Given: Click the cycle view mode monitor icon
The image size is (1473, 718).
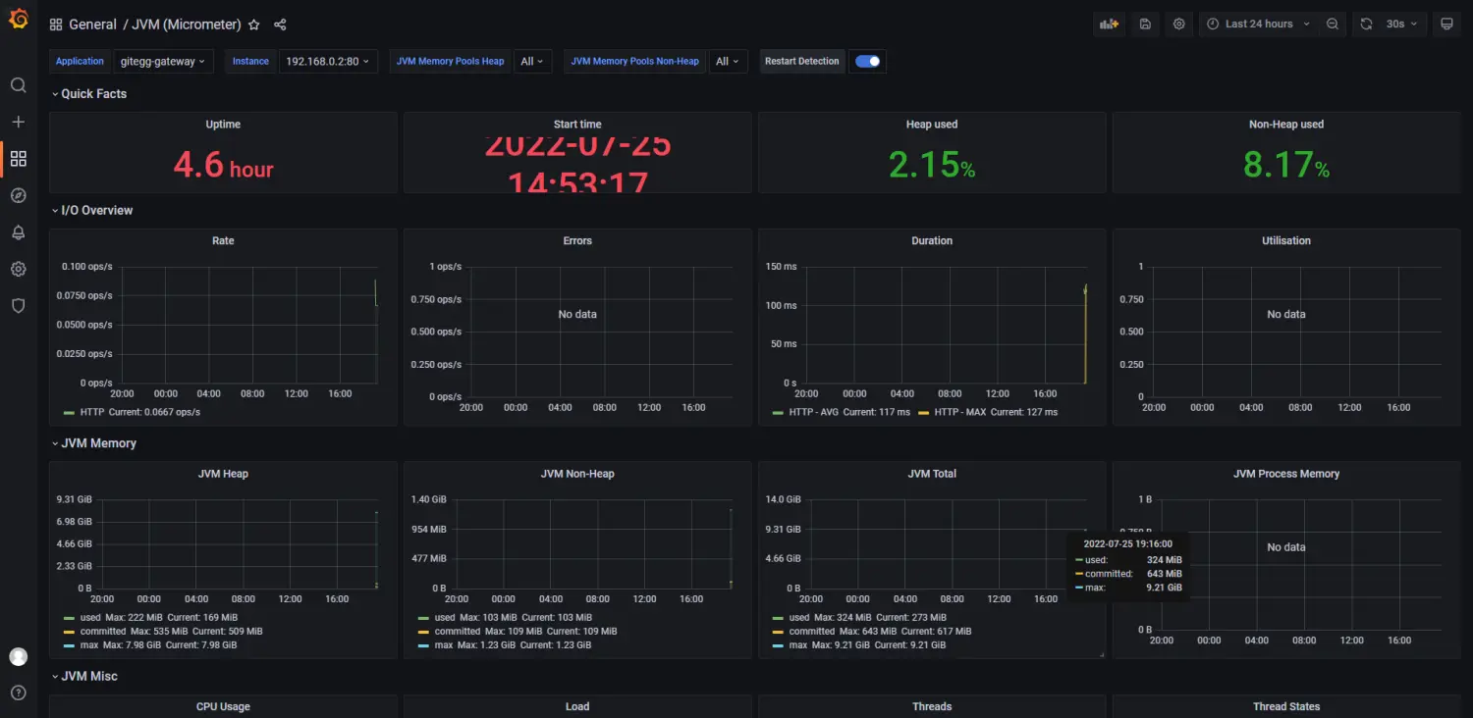Looking at the screenshot, I should pyautogui.click(x=1446, y=25).
